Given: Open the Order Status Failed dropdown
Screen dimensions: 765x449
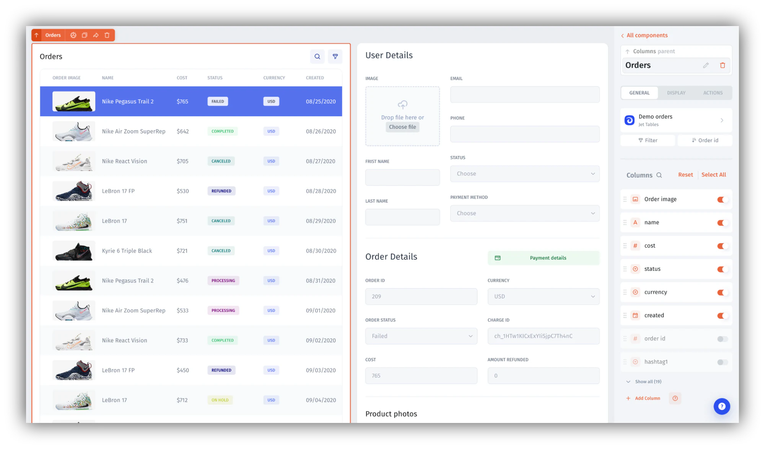Looking at the screenshot, I should point(421,336).
